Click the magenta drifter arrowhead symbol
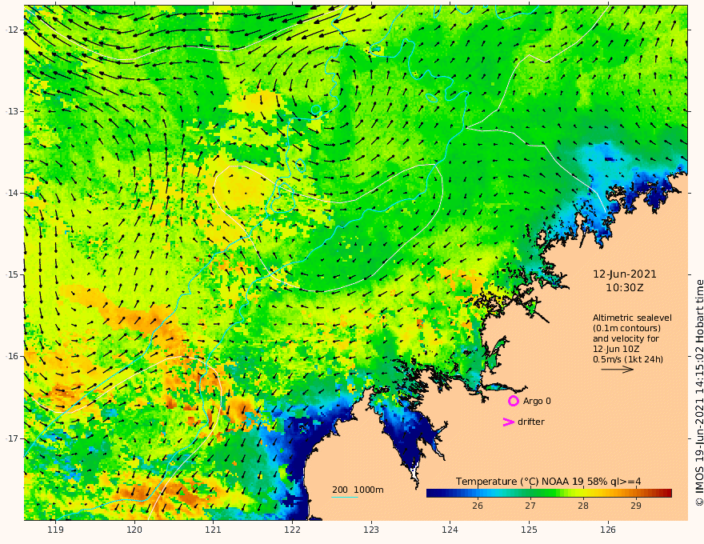Viewport: 704px width, 544px height. 508,422
